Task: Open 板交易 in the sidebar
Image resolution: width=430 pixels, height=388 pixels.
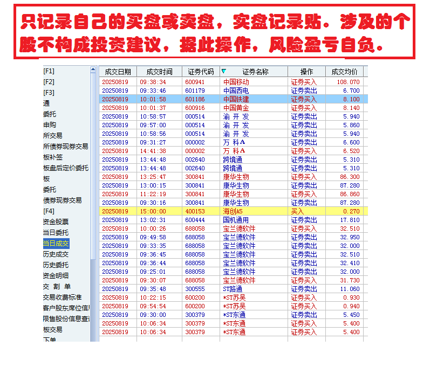Action: coord(53,330)
